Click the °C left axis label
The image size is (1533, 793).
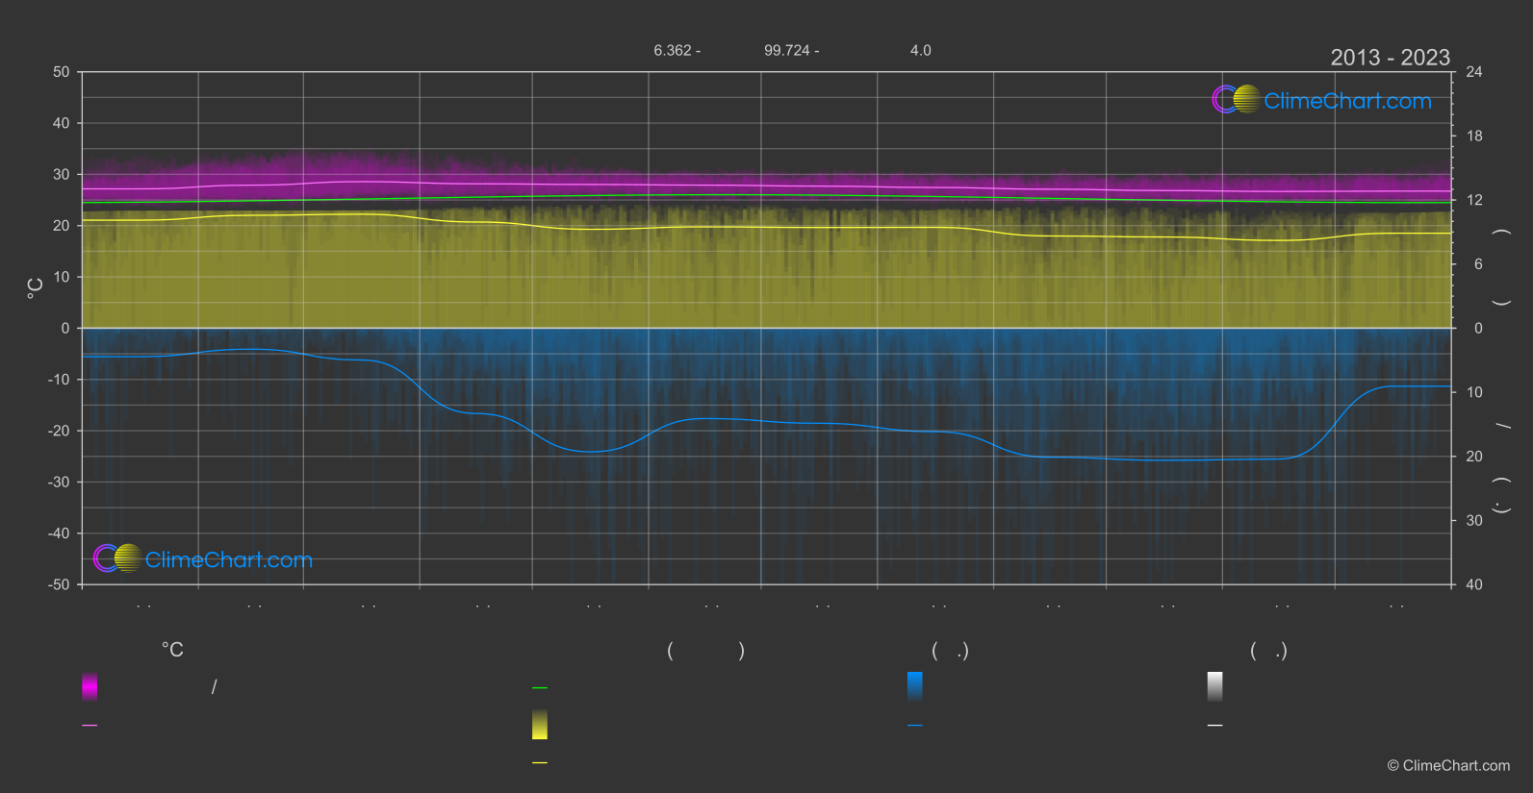pos(35,288)
